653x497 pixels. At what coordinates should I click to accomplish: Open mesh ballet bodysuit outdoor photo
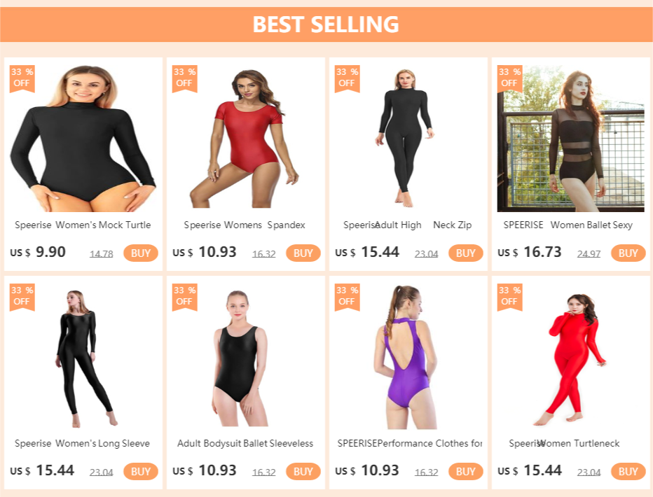570,138
